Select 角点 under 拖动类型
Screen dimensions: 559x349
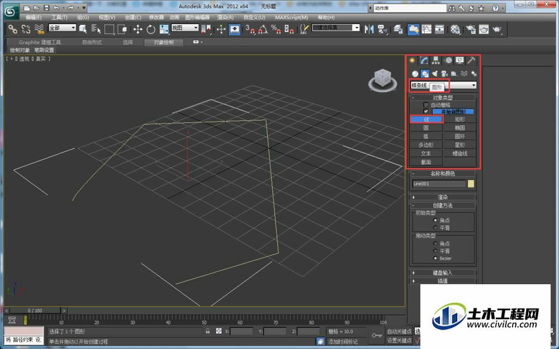pyautogui.click(x=435, y=243)
